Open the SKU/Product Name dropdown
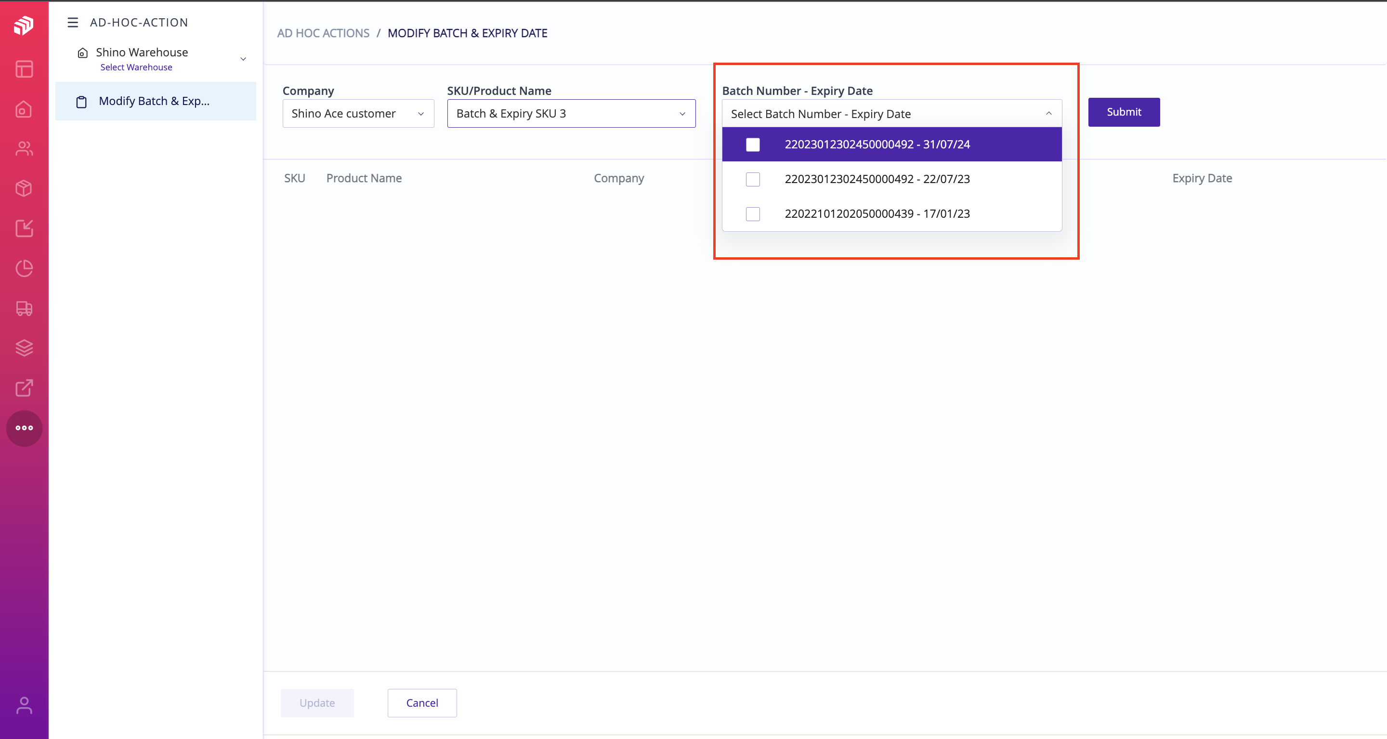The width and height of the screenshot is (1387, 739). [x=571, y=113]
